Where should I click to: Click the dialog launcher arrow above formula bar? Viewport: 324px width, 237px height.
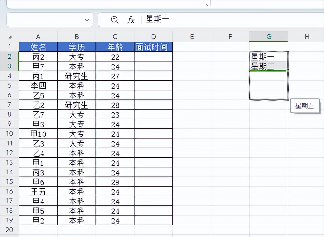click(207, 5)
